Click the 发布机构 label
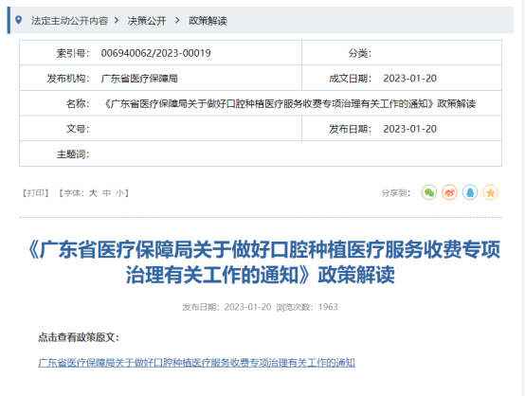The height and width of the screenshot is (396, 525). coord(68,79)
